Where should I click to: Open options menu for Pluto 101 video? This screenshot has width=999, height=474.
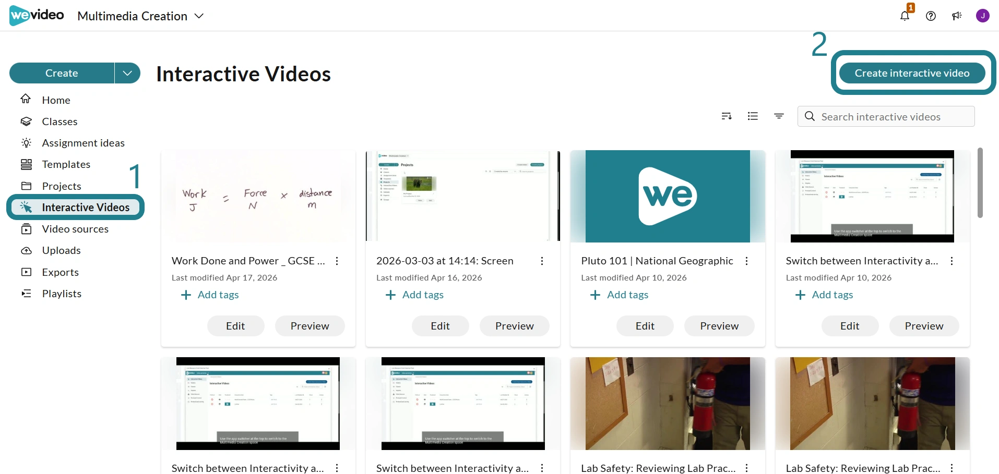(746, 261)
